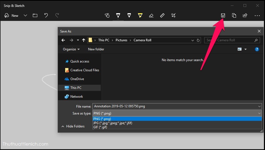The image size is (265, 150).
Task: Choose JPG format from type list
Action: tap(113, 123)
